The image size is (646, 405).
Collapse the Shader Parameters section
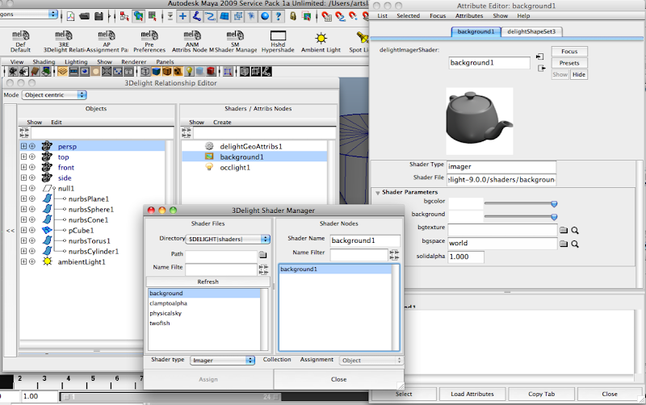tap(377, 192)
